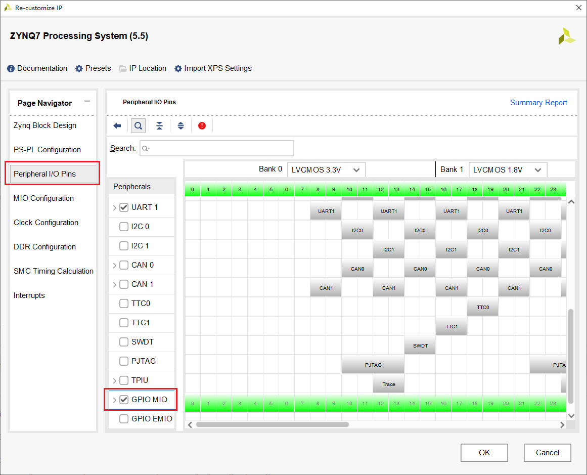Enable the CAN 1 checkbox

click(x=123, y=284)
